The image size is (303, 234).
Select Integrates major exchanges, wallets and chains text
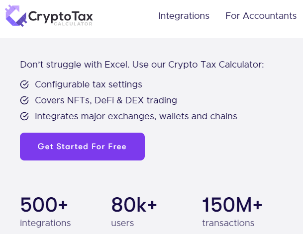[136, 116]
